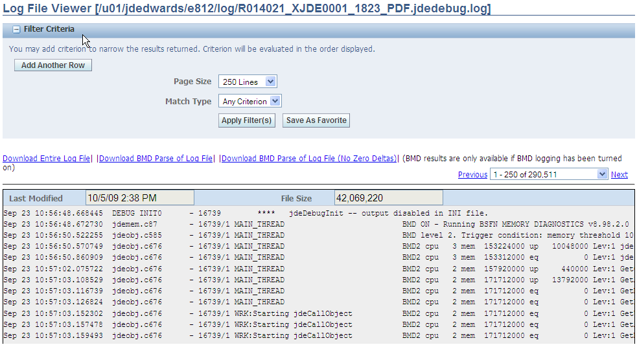Click log line timestamped 10:57:02.075722
The height and width of the screenshot is (347, 637).
(319, 269)
